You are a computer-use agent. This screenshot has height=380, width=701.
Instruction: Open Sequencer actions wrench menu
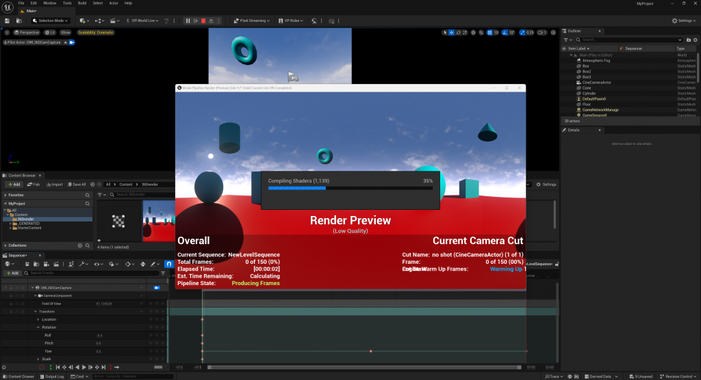point(83,264)
